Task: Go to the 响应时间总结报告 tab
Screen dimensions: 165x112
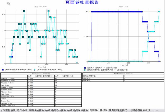Action: [55, 110]
